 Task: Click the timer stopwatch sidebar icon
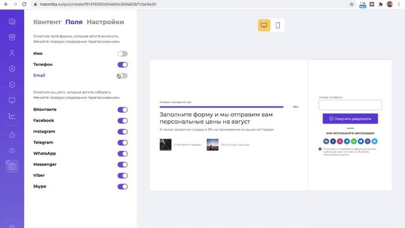12,135
